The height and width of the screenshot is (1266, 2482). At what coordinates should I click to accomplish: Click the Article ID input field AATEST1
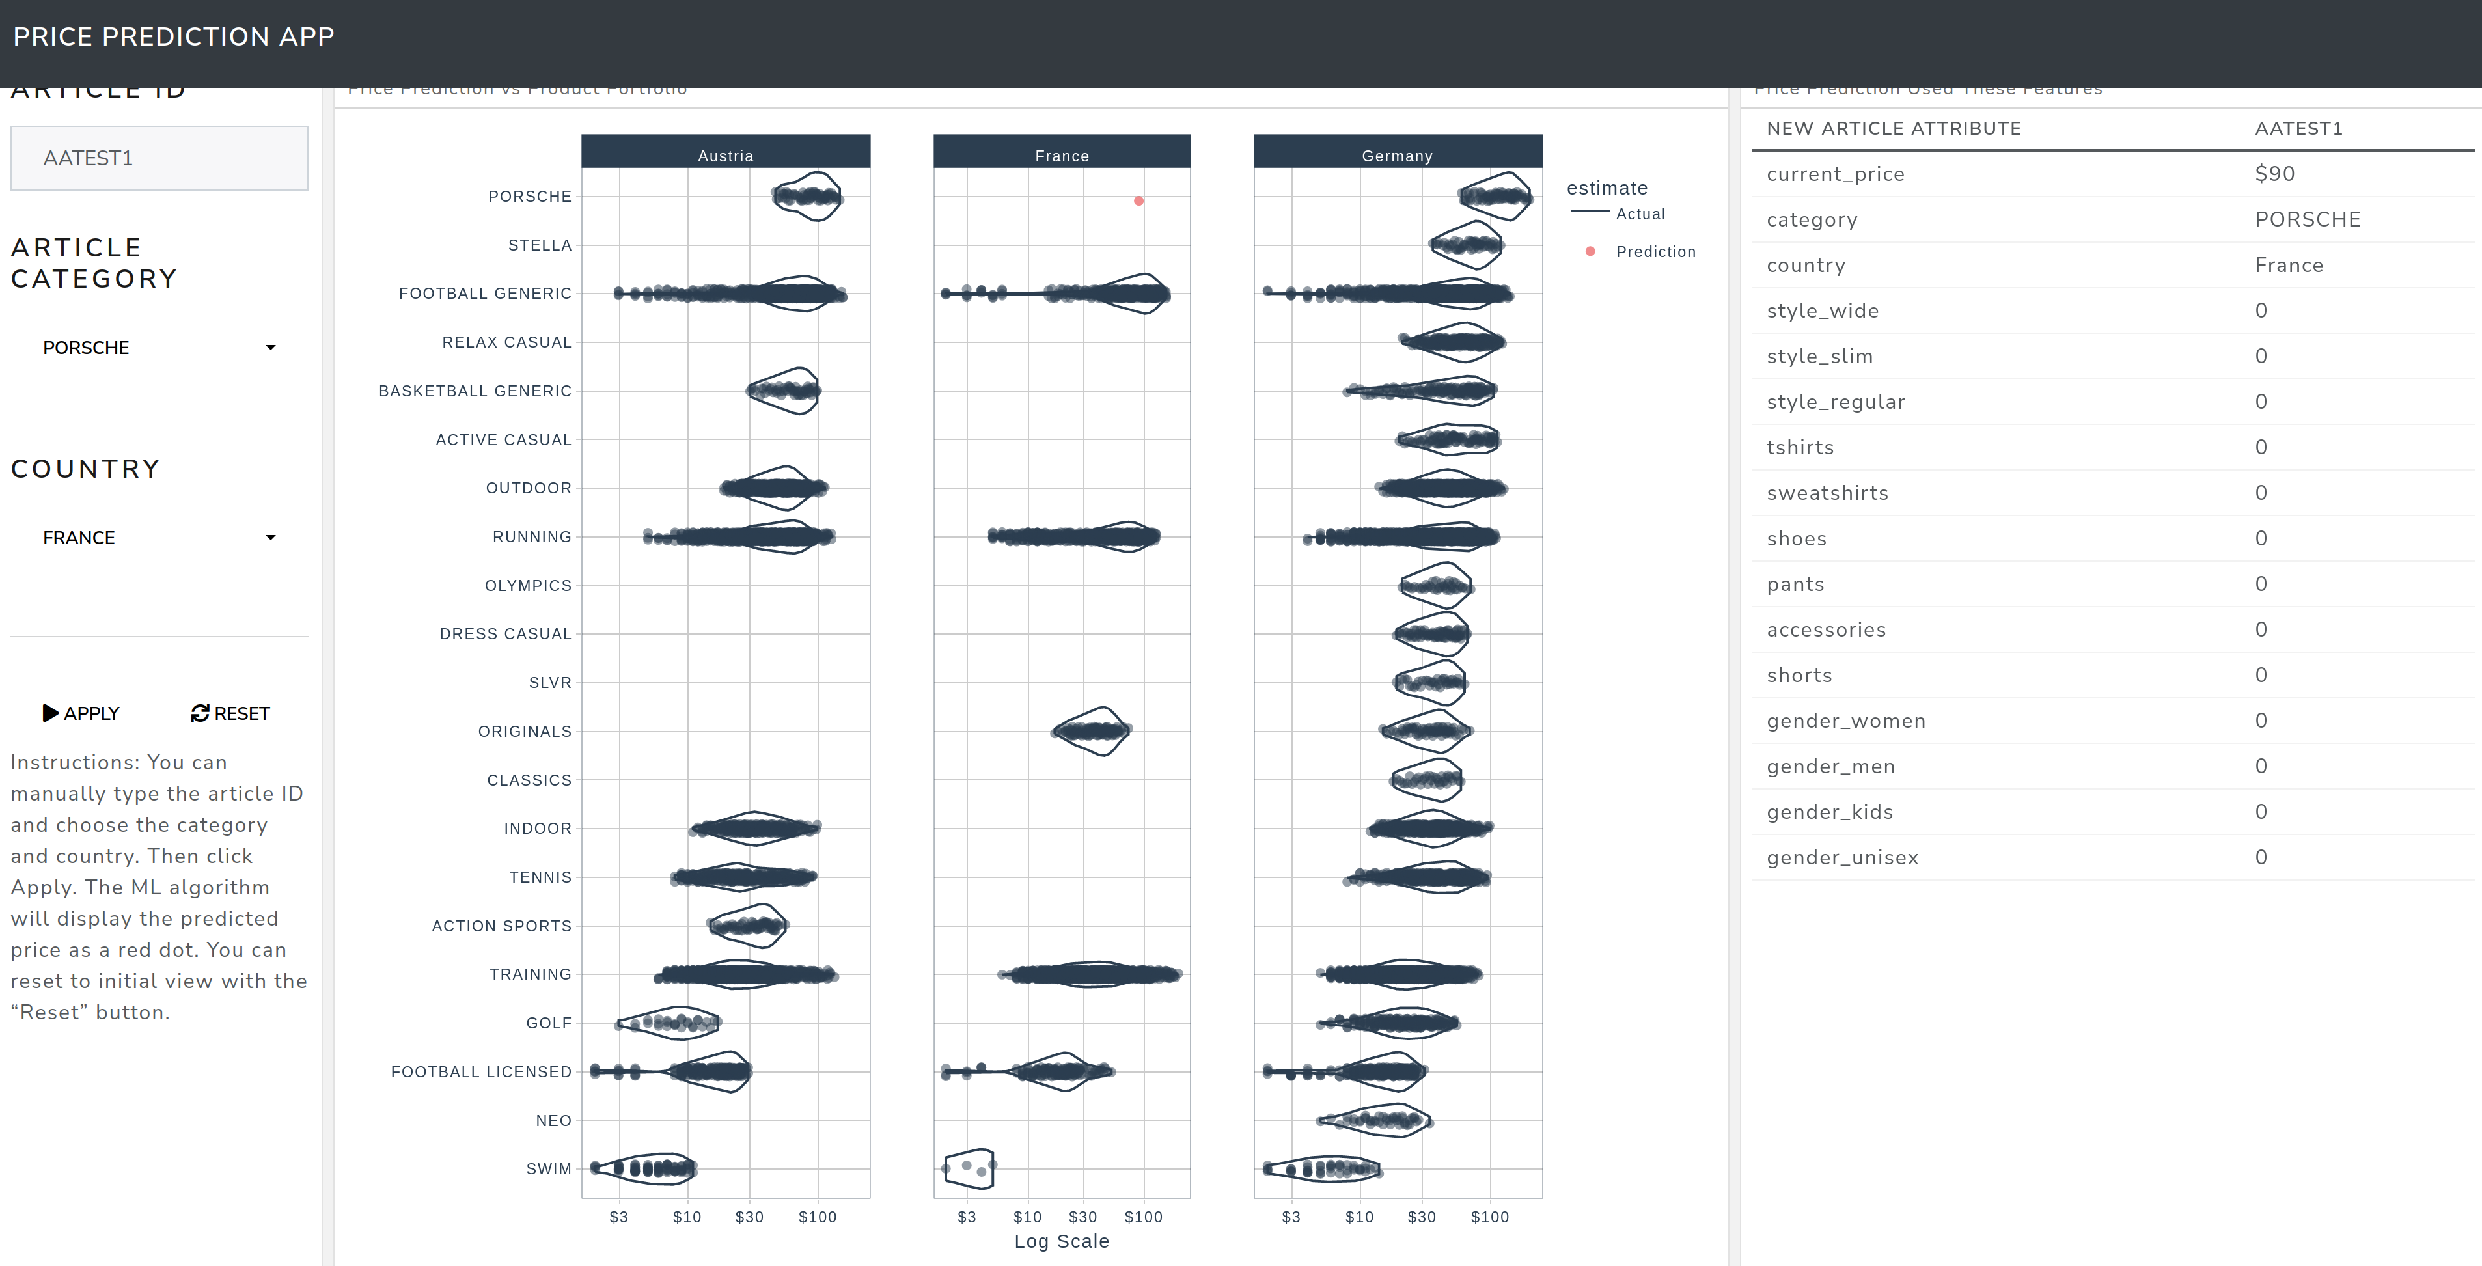[159, 158]
